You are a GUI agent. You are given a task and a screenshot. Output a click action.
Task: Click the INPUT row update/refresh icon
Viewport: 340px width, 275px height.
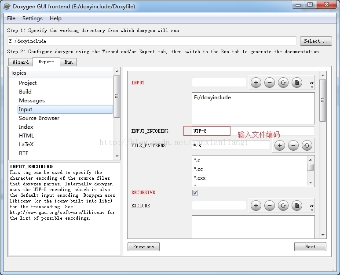tap(283, 83)
